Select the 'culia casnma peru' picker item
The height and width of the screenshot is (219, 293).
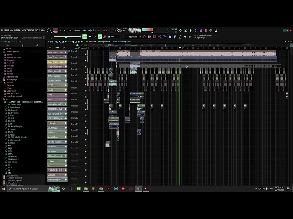[57, 179]
